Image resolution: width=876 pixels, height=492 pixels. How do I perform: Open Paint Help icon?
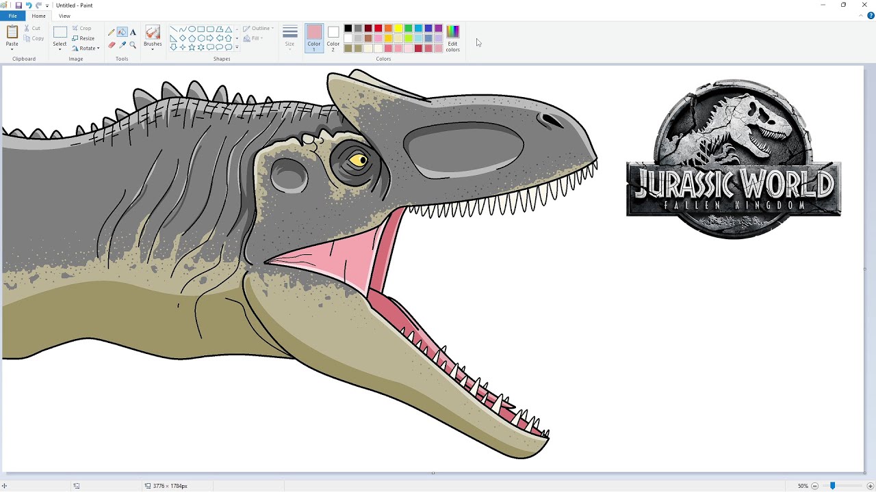coord(871,16)
